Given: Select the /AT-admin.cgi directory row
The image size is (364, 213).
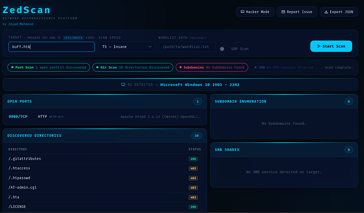Looking at the screenshot, I should click(105, 188).
